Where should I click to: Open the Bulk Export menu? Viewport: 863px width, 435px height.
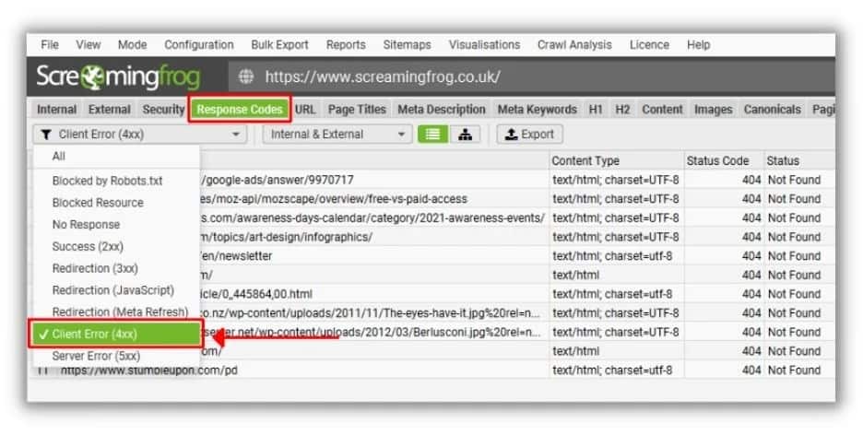tap(279, 45)
